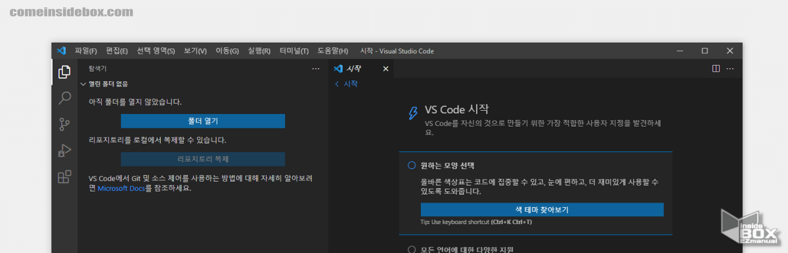788x253 pixels.
Task: Open editor more actions (...) menu
Action: pos(730,68)
